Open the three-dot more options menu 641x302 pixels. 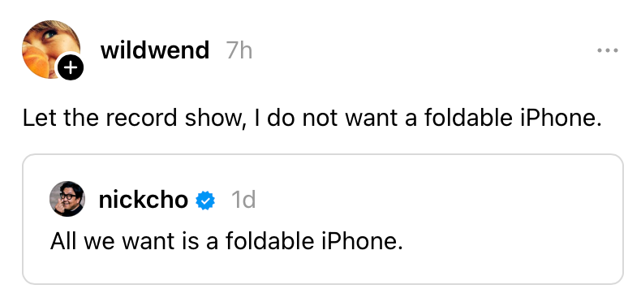pyautogui.click(x=608, y=51)
